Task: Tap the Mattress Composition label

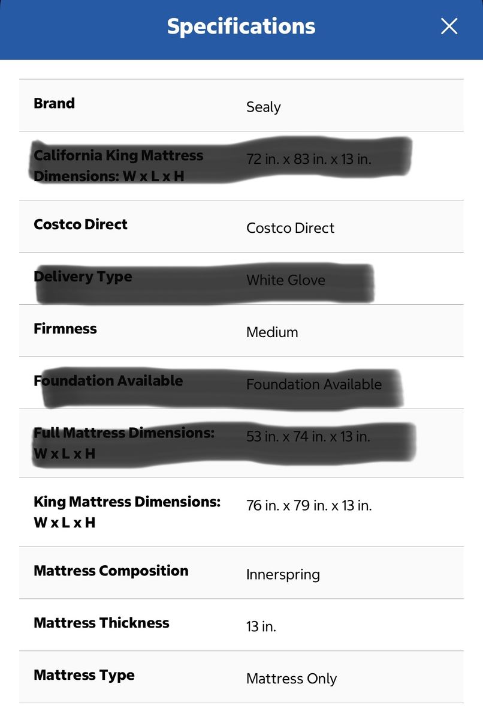Action: pyautogui.click(x=111, y=571)
